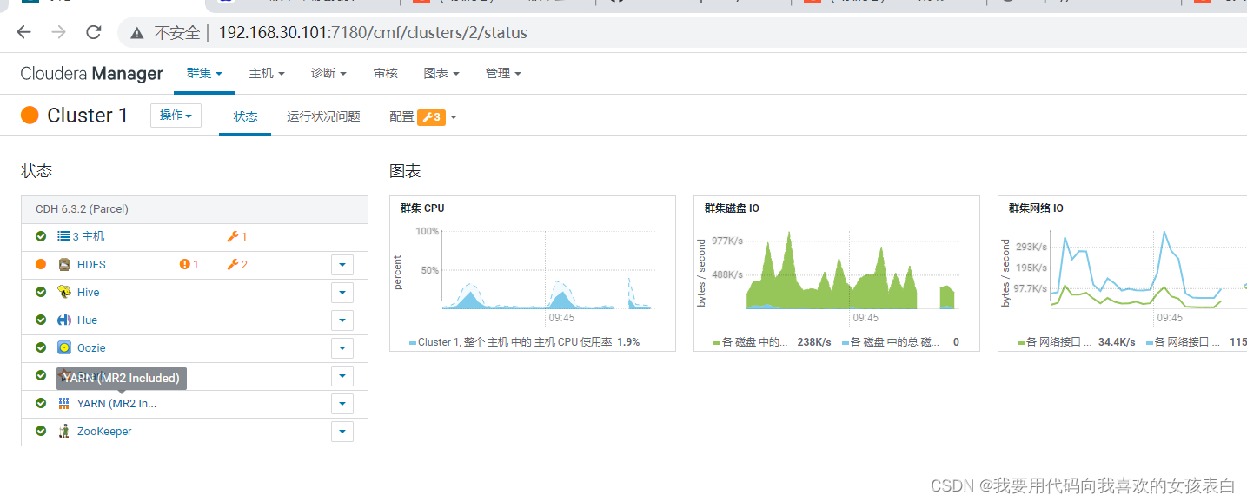Screen dimensions: 1247x502
Task: Click the green check beside 3 主机
Action: coord(41,236)
